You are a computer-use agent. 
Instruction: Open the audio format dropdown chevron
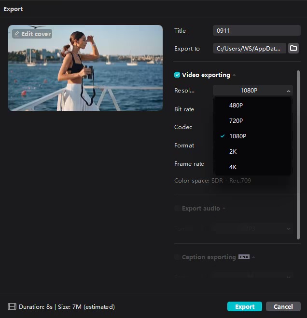point(288,229)
